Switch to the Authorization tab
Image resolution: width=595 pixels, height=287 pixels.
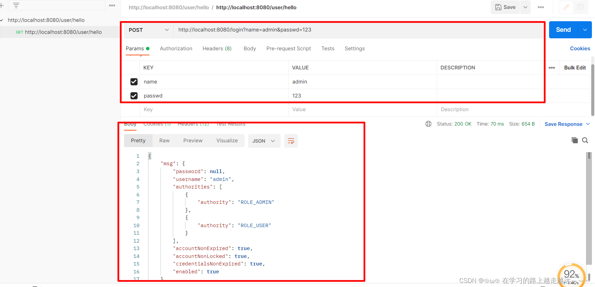[176, 49]
